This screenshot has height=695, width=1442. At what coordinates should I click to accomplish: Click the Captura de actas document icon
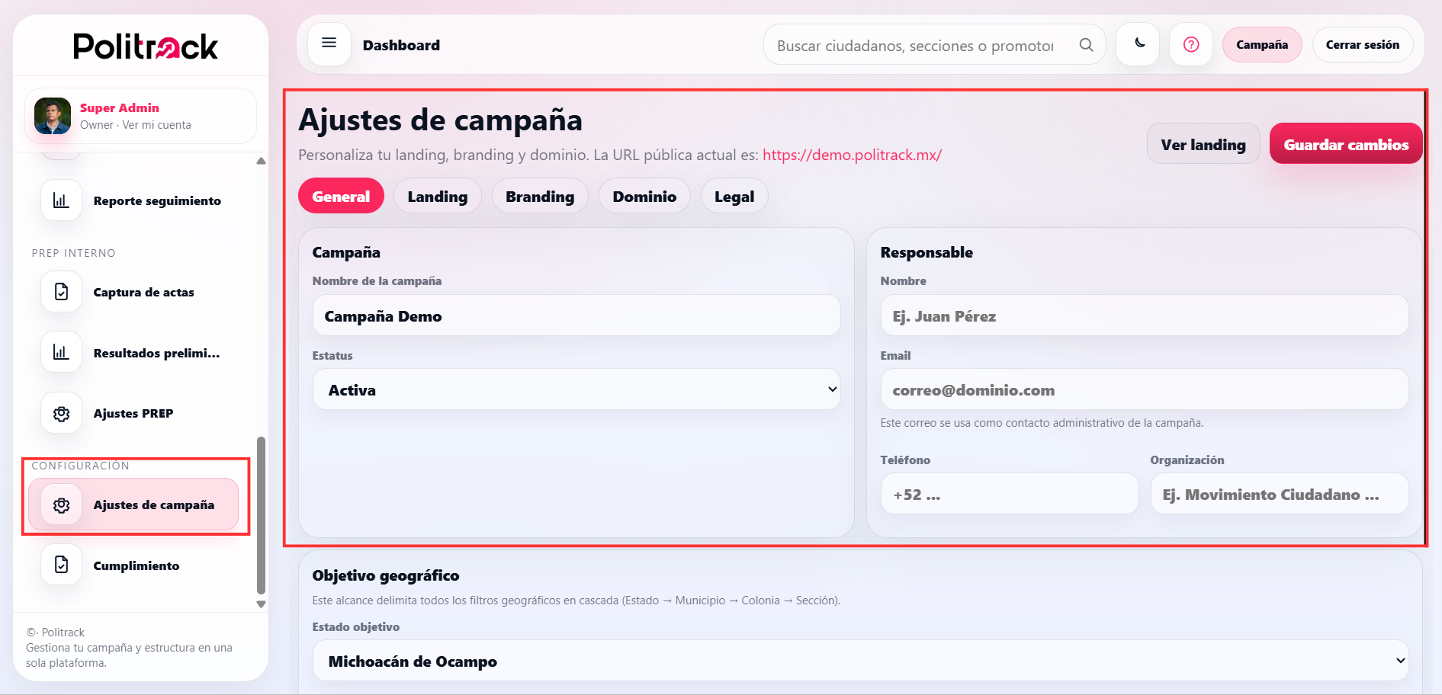60,291
